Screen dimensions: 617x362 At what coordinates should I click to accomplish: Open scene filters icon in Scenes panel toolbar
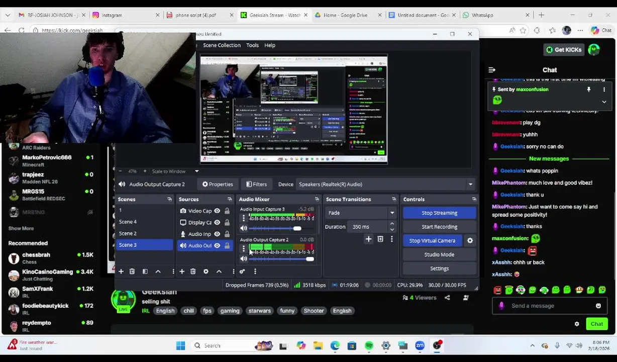tap(145, 271)
